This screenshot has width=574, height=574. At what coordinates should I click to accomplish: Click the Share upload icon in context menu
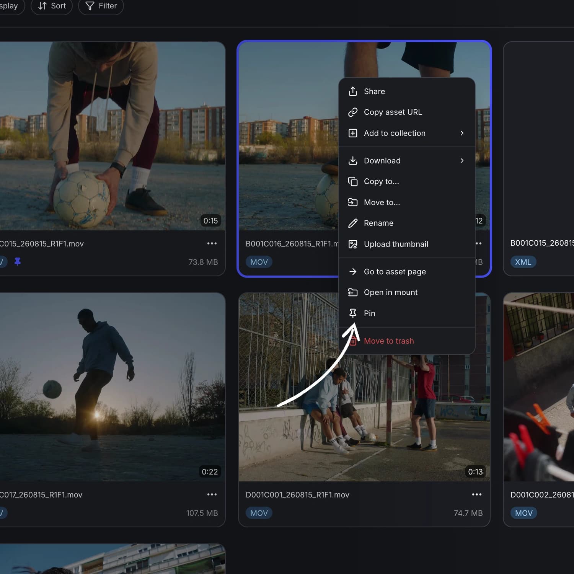tap(353, 91)
